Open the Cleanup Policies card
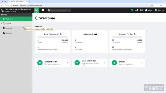Screen dimensions: 166x93 pyautogui.click(x=90, y=63)
